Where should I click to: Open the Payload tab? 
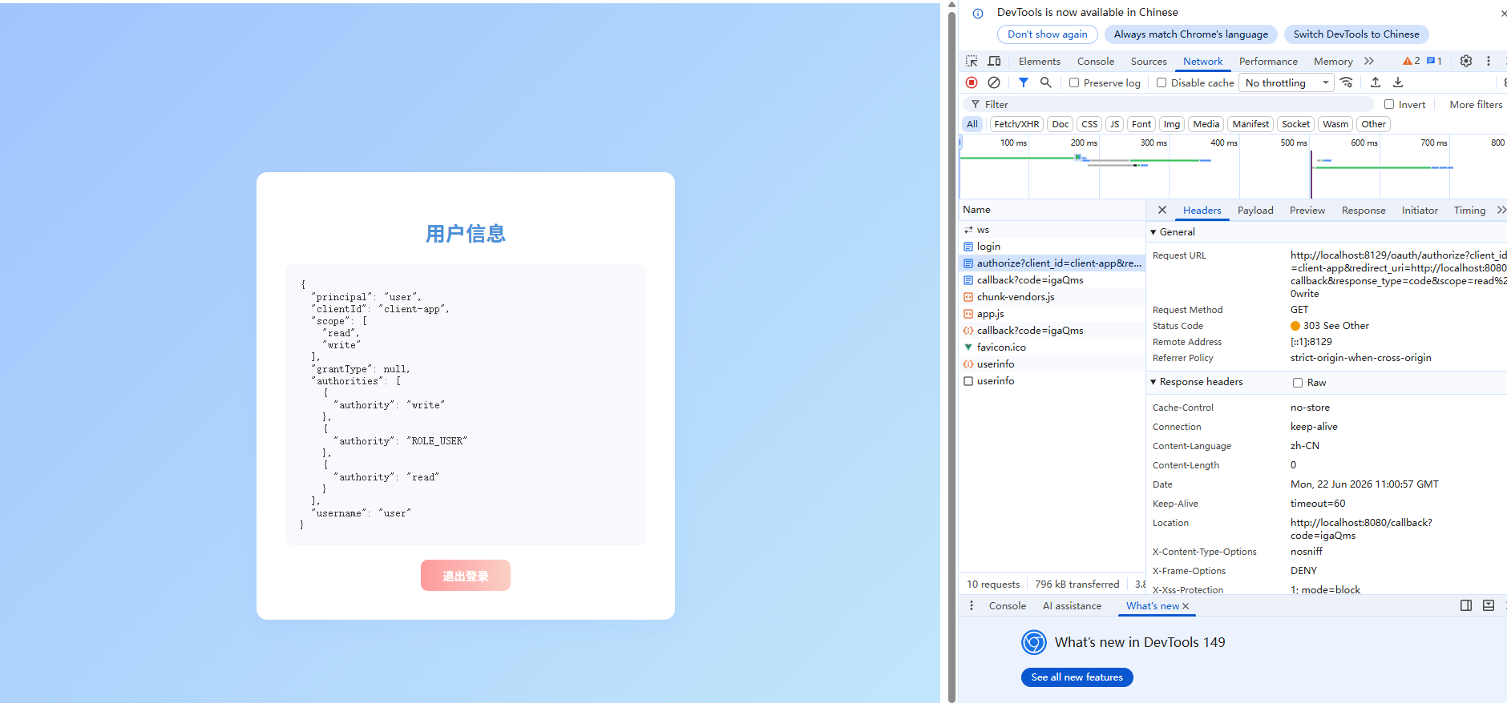[x=1255, y=210]
